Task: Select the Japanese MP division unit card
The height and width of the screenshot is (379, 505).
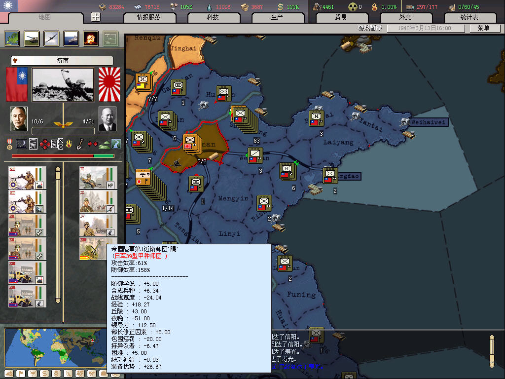Action: tap(97, 178)
